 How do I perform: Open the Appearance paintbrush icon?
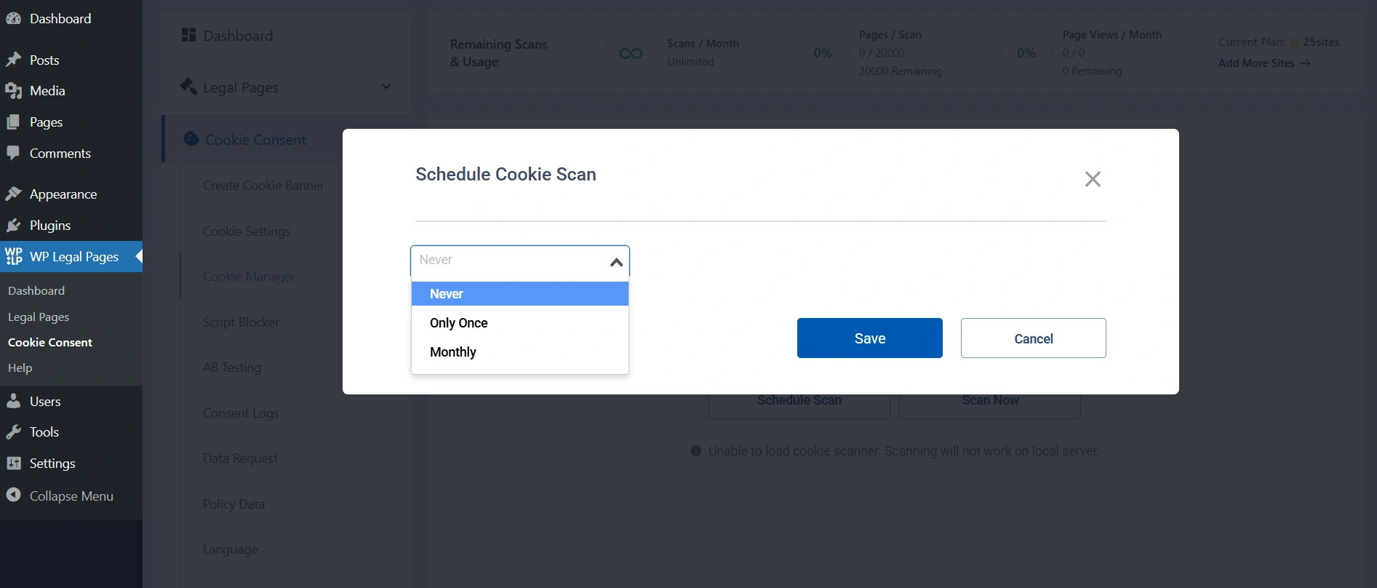[x=15, y=193]
